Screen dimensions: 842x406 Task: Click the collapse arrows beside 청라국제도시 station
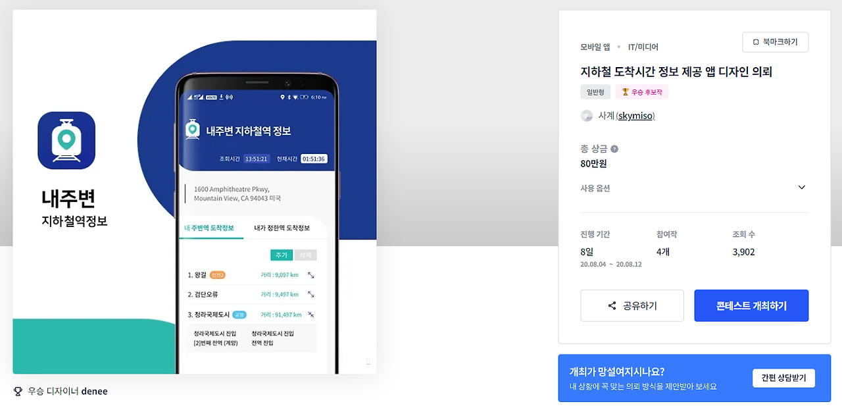point(311,315)
